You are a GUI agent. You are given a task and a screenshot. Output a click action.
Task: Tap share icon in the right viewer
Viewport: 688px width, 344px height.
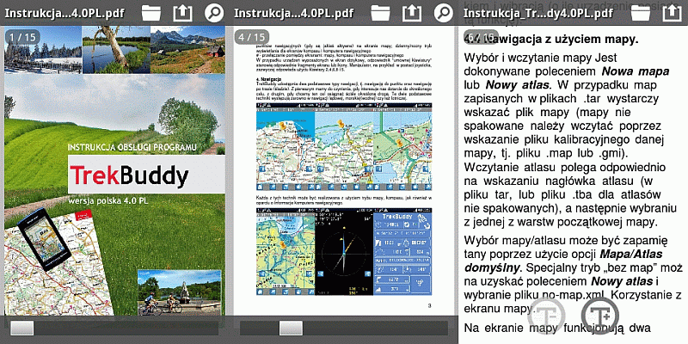point(671,13)
